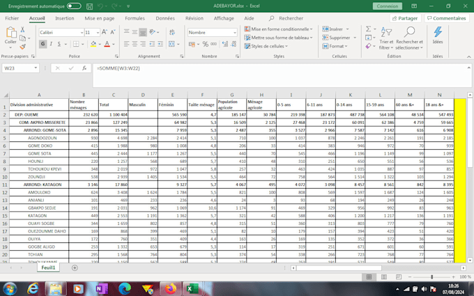474x296 pixels.
Task: Increase font size with the large A icon
Action: (105, 32)
